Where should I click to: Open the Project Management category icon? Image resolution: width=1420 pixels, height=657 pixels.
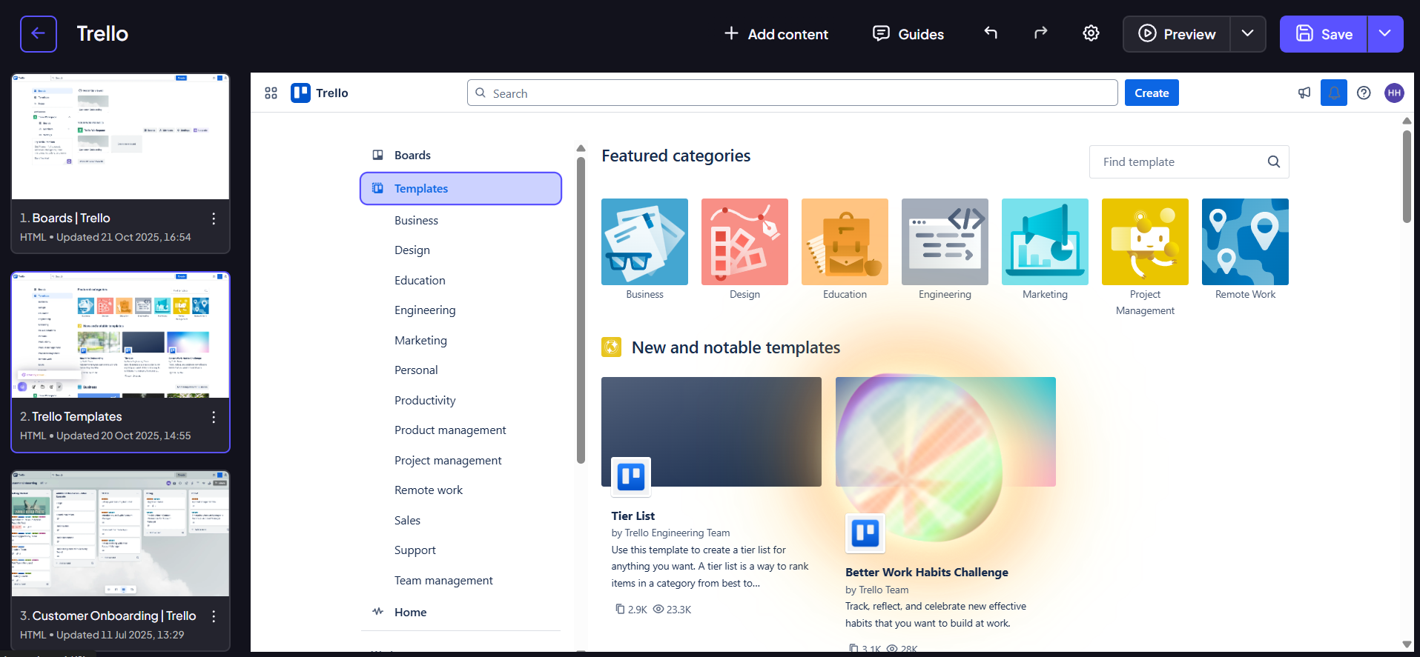[x=1145, y=241]
